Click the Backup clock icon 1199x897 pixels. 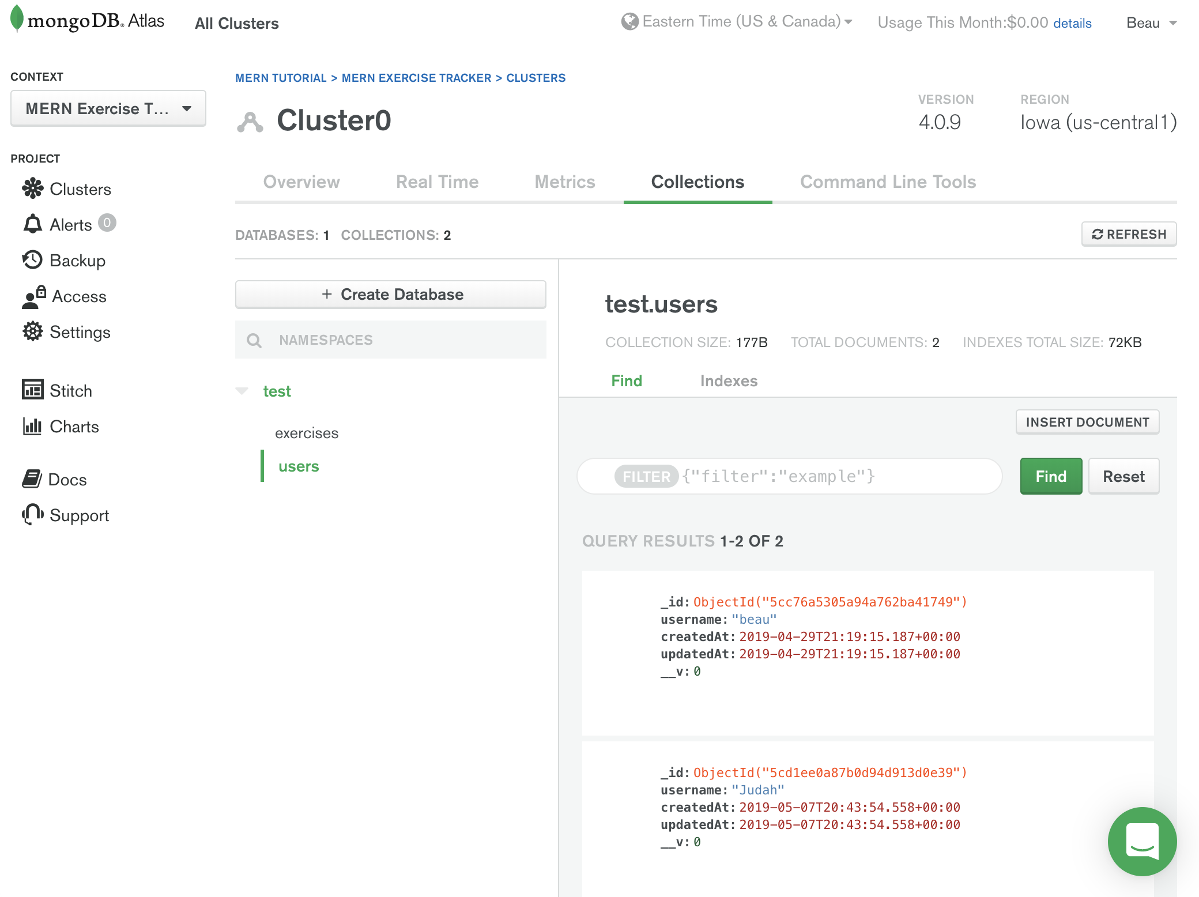(32, 260)
